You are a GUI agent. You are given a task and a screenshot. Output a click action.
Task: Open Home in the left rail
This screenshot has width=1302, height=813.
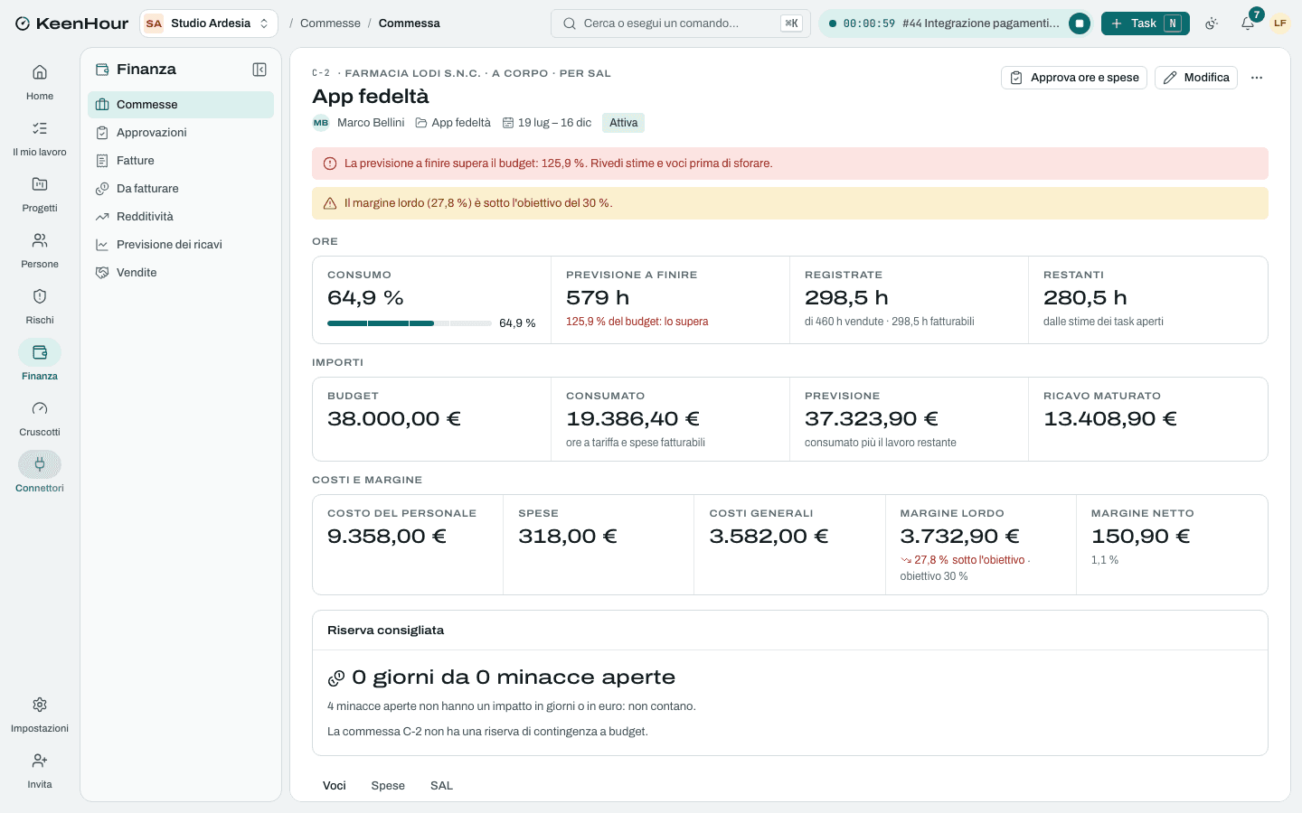click(x=40, y=82)
